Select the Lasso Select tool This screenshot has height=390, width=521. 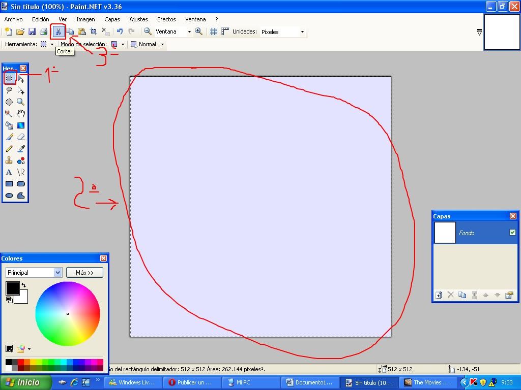[x=9, y=90]
